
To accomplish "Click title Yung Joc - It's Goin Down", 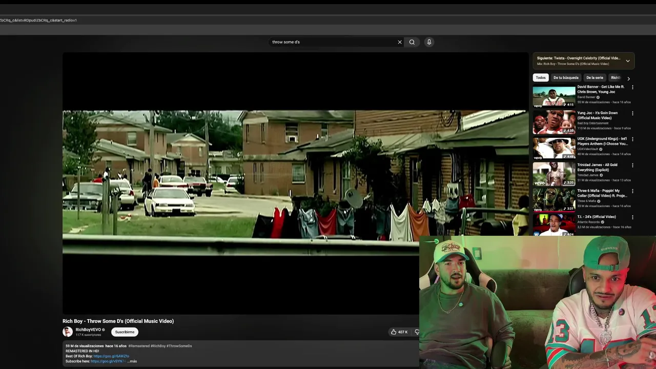I will click(x=599, y=115).
